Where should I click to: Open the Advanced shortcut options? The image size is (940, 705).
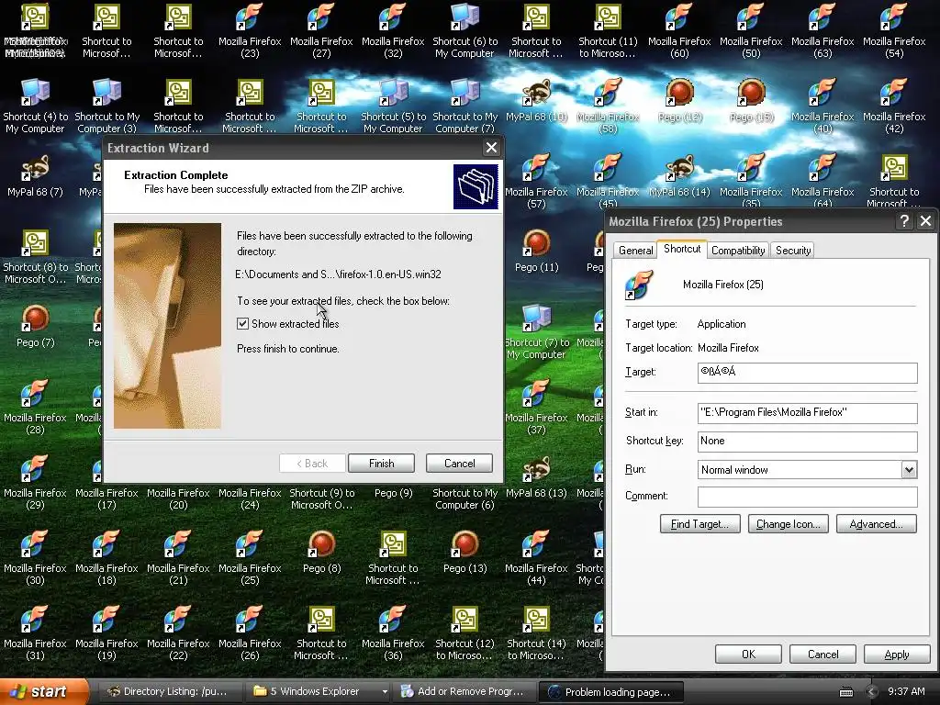click(x=876, y=524)
